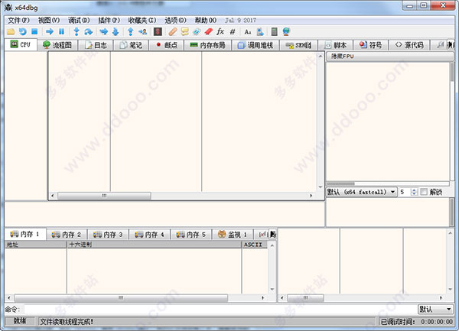
Task: Click the pause execution icon
Action: tap(61, 31)
